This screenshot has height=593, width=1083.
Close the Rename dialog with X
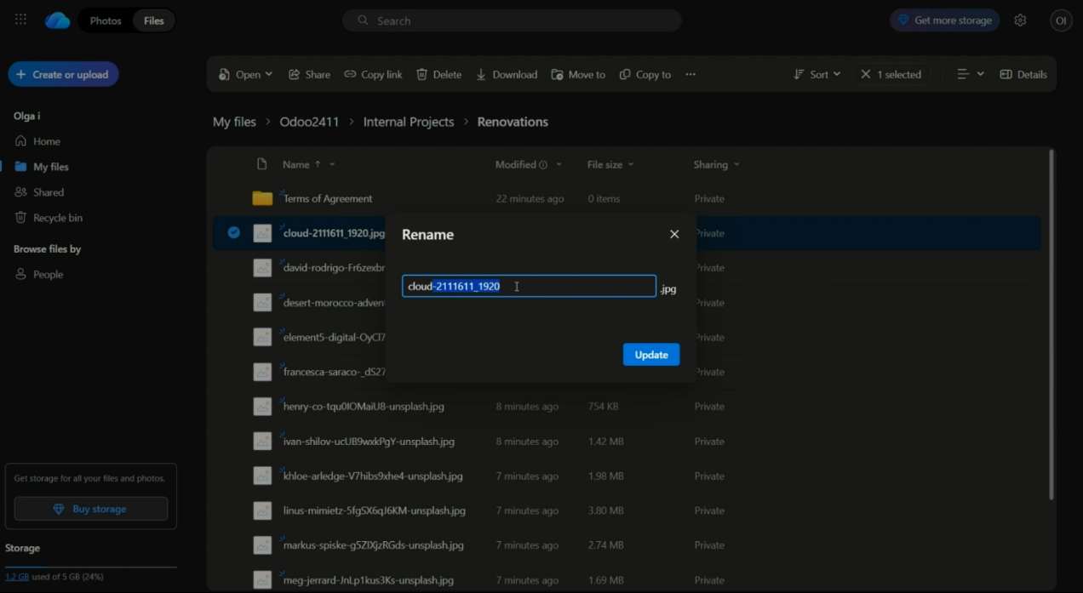[x=674, y=234]
